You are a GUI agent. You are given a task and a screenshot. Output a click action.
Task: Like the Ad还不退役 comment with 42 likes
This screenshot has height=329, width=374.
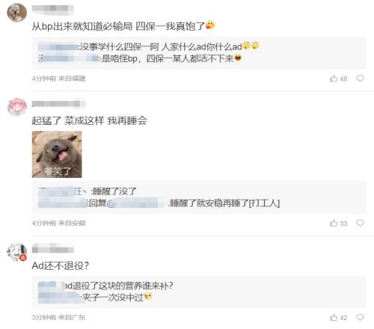tap(338, 317)
